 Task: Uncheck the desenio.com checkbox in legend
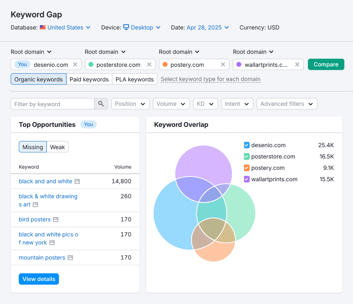pyautogui.click(x=246, y=145)
